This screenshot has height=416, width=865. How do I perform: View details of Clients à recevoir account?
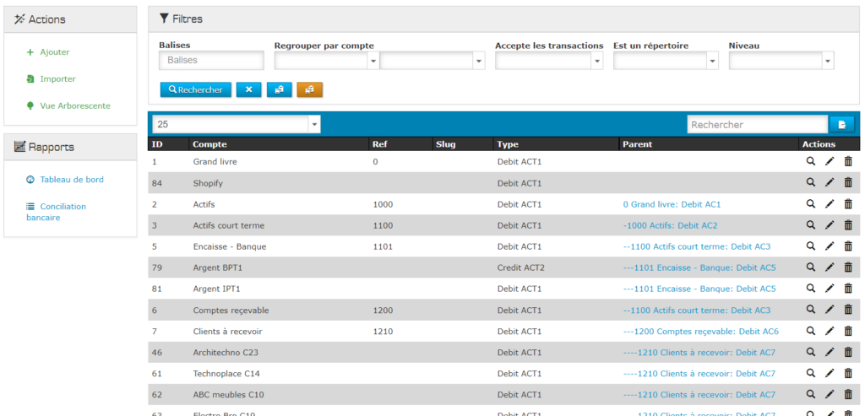[x=811, y=331]
